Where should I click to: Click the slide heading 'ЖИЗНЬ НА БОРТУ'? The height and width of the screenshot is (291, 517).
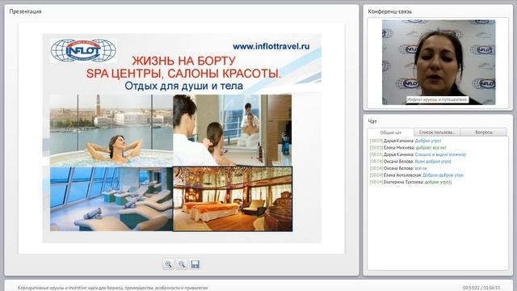pos(183,61)
